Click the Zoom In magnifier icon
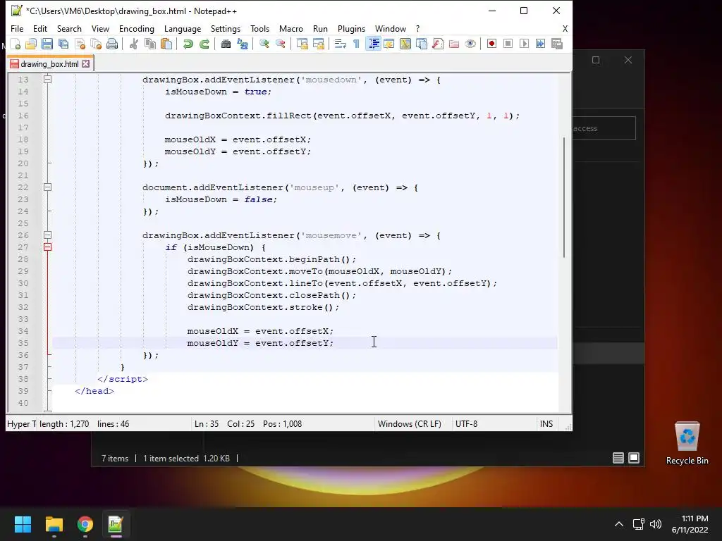The image size is (722, 541). click(x=264, y=44)
